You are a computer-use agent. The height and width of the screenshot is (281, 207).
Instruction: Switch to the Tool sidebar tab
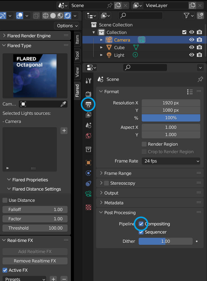pyautogui.click(x=77, y=56)
